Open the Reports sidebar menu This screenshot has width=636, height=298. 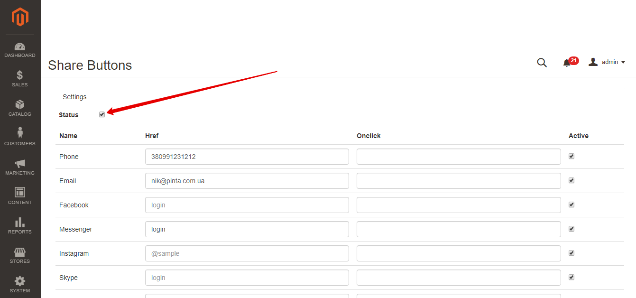[20, 226]
